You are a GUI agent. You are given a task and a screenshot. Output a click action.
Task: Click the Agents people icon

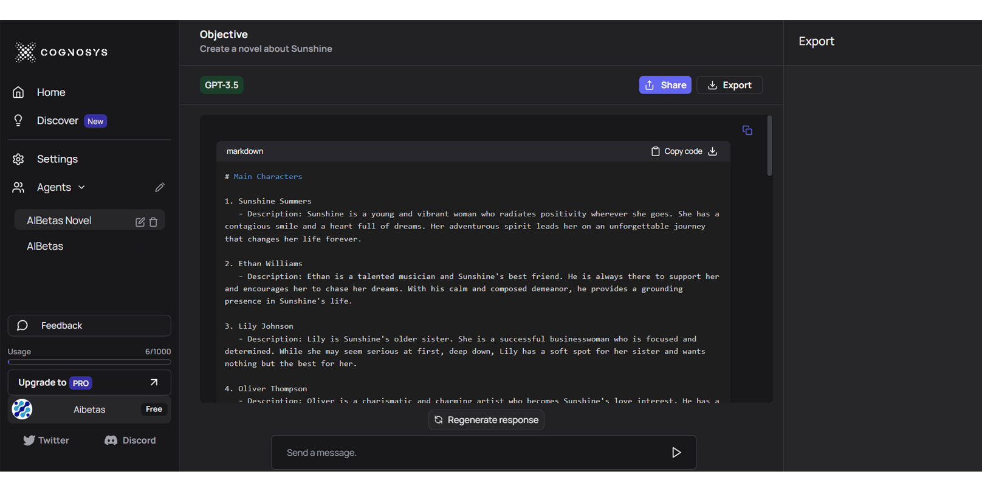click(x=18, y=187)
